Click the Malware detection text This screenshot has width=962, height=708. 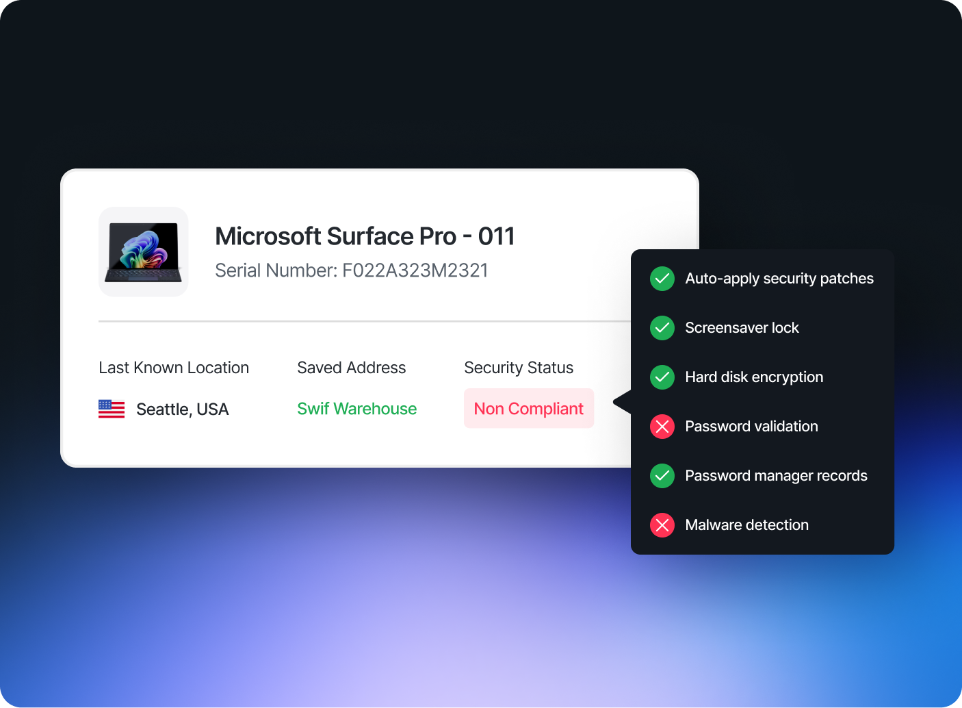point(747,525)
